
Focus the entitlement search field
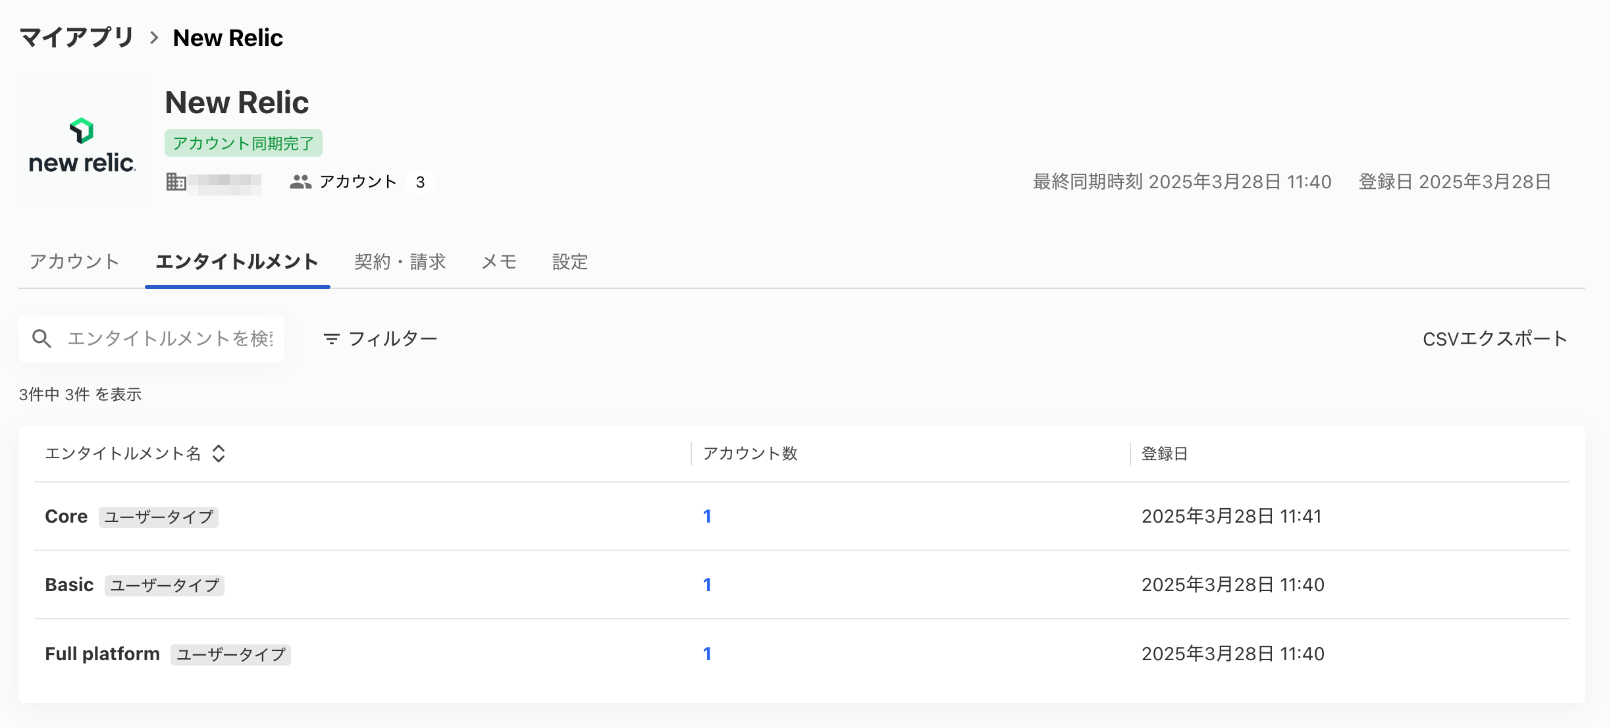click(x=151, y=338)
